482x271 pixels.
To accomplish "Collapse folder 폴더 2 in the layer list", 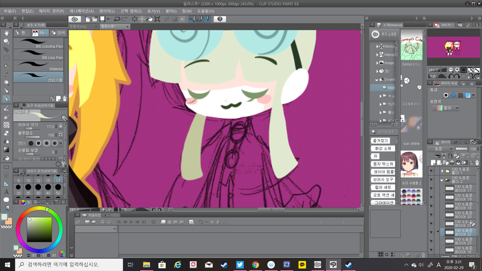I will tap(442, 180).
